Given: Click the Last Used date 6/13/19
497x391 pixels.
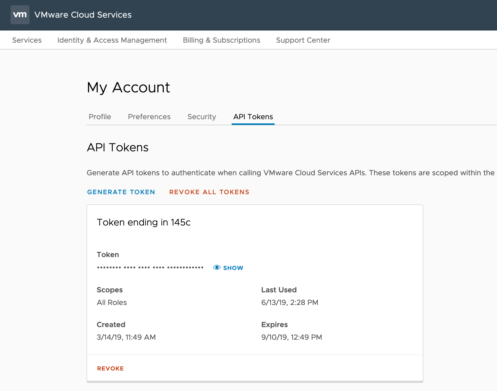Looking at the screenshot, I should tap(290, 302).
